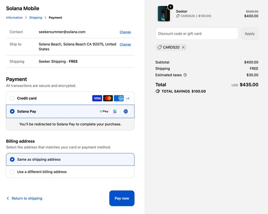The image size is (268, 214).
Task: Click the seekersummer@solana.com contact text
Action: (62, 32)
